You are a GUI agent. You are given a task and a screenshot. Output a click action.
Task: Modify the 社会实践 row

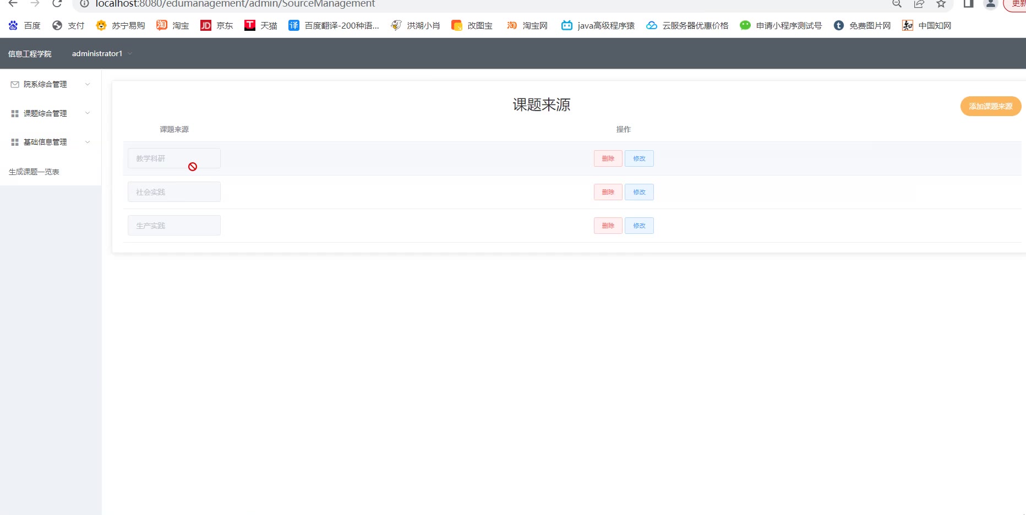pos(639,192)
